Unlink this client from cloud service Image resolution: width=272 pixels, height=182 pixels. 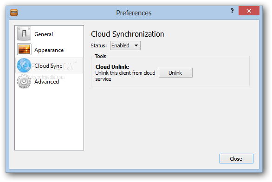[x=175, y=73]
